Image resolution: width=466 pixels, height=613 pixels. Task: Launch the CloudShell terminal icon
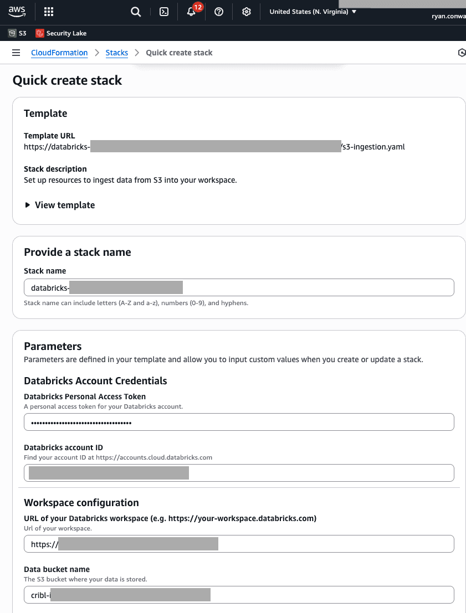164,12
